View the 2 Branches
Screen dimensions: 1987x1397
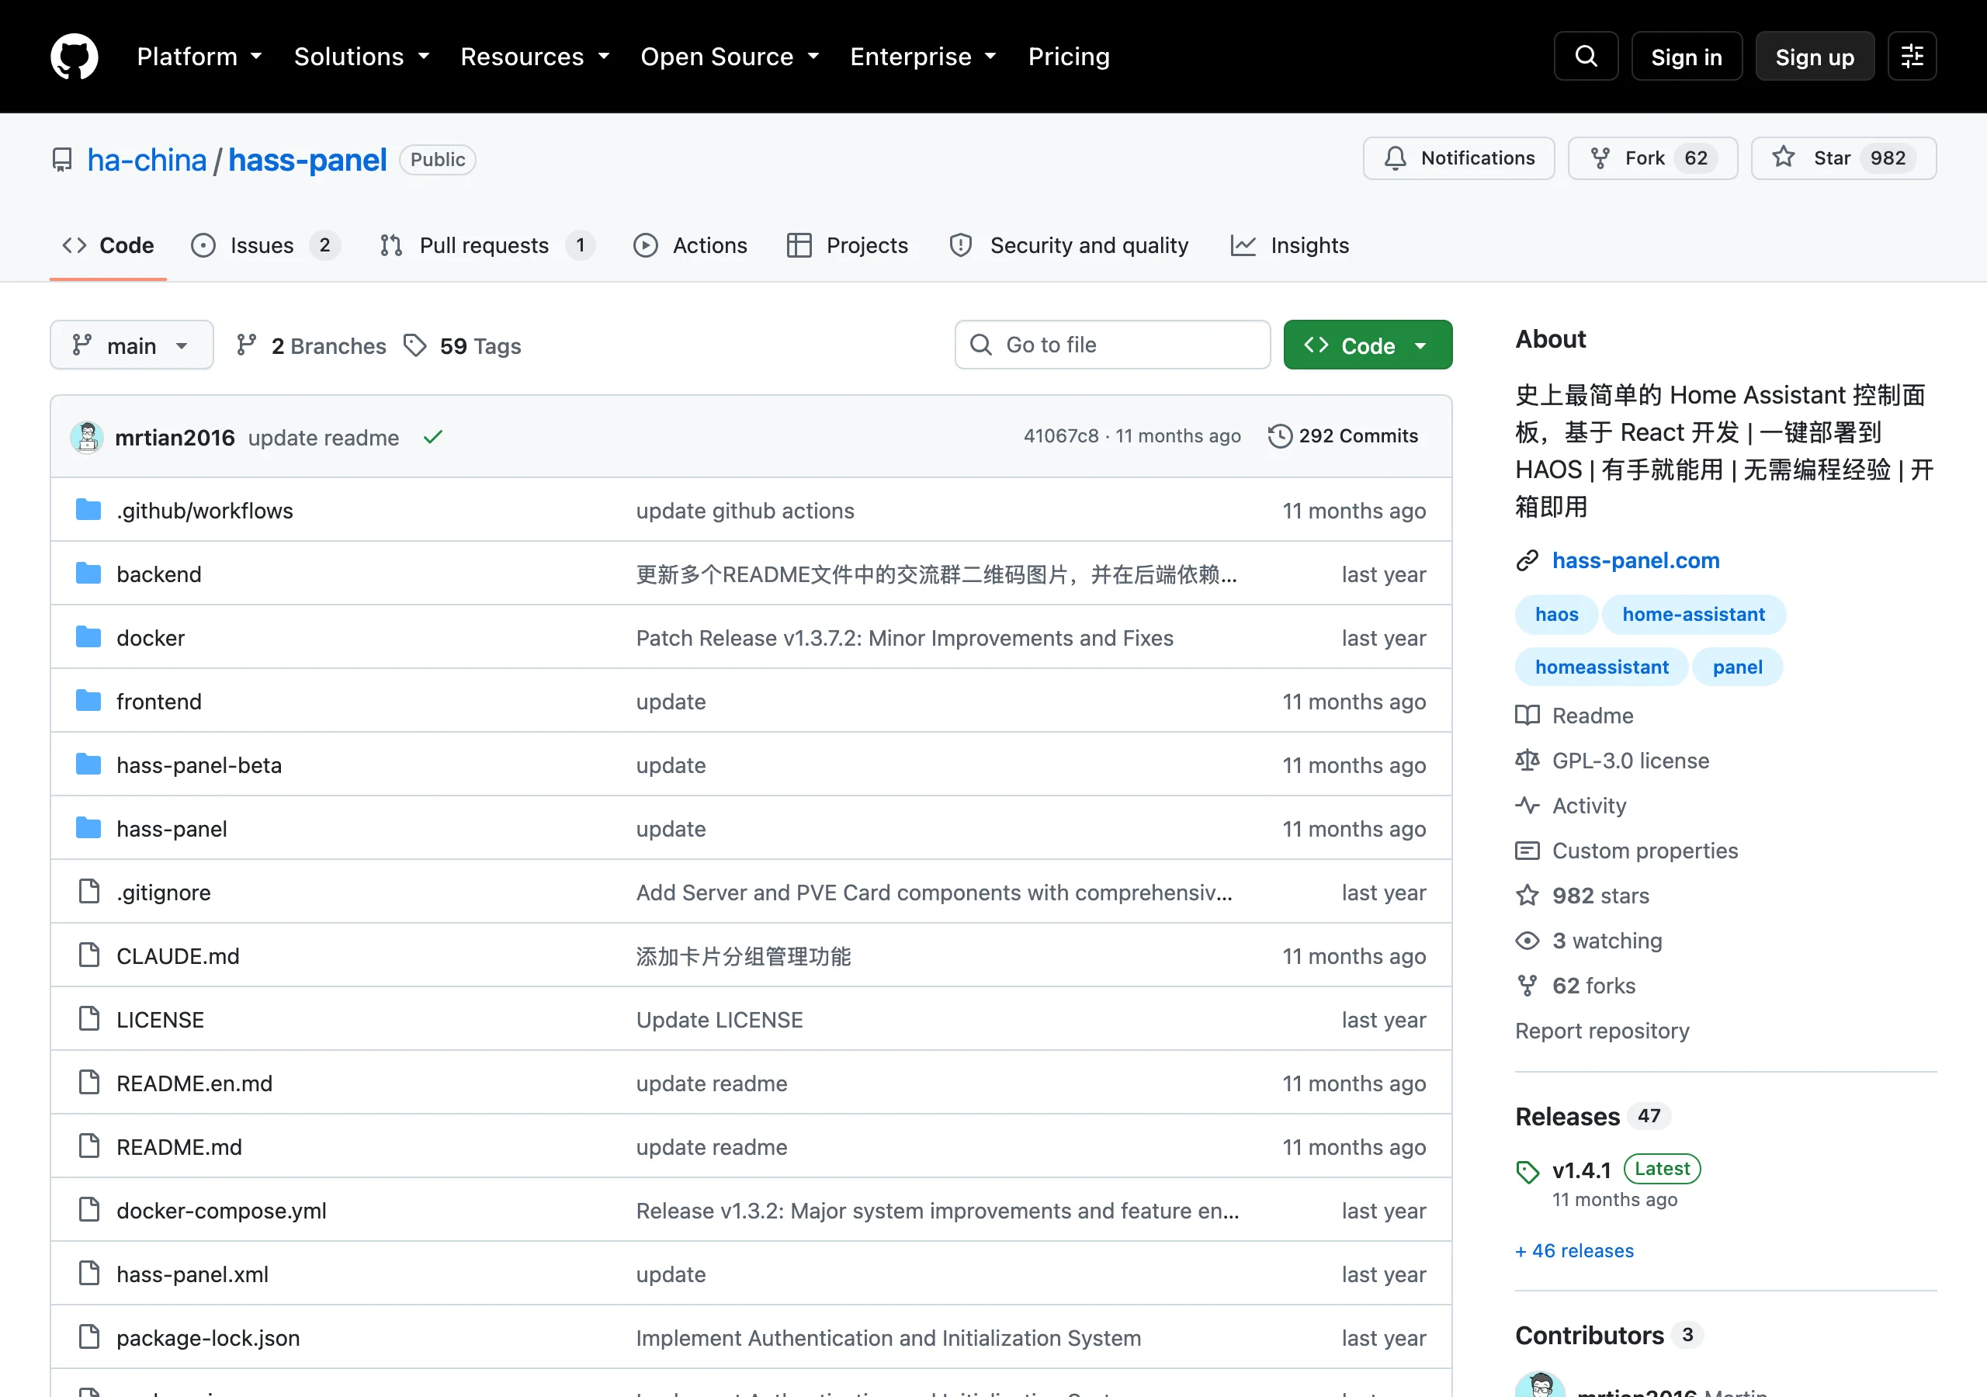pos(310,345)
